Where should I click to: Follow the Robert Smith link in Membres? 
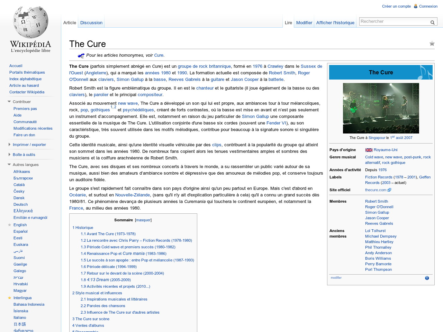pos(376,201)
